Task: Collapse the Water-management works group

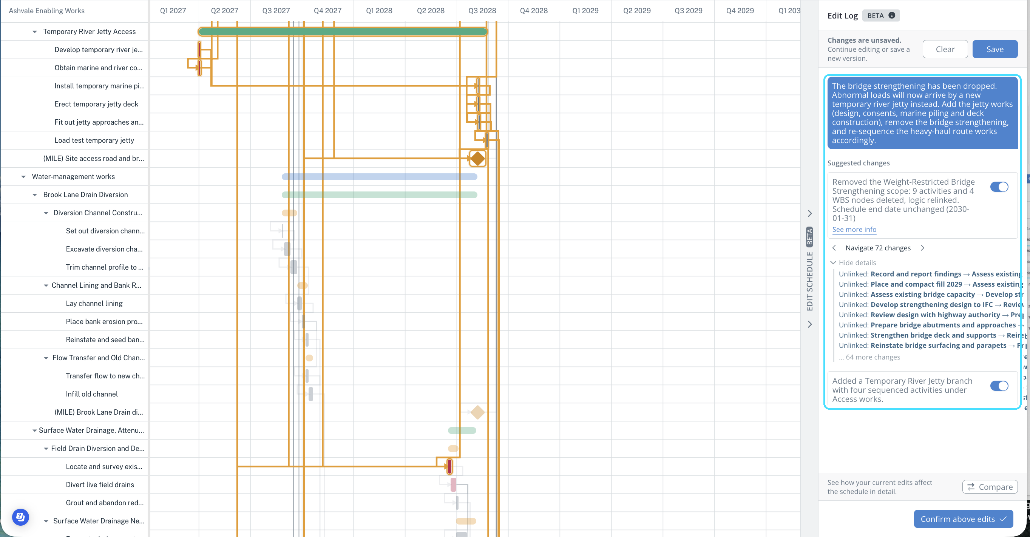Action: tap(23, 177)
